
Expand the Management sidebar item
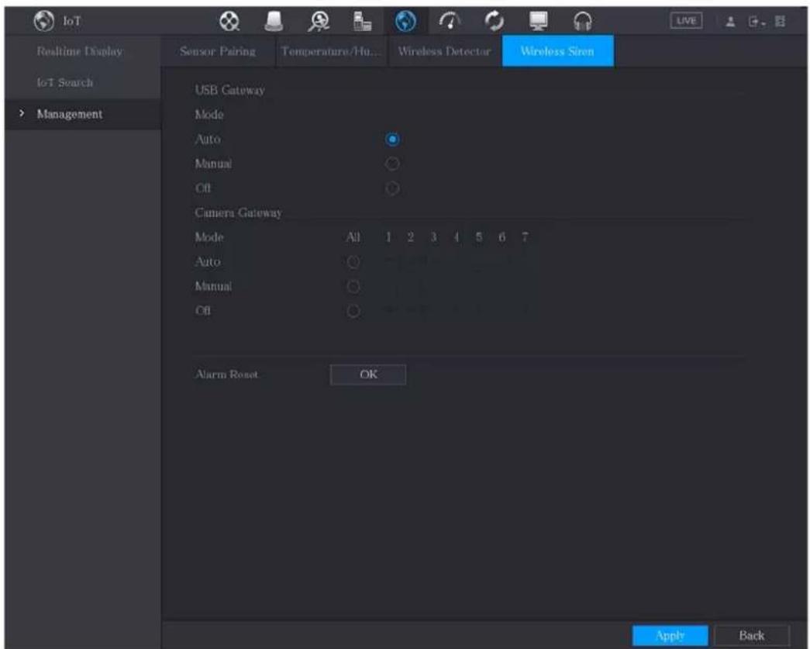[x=69, y=114]
